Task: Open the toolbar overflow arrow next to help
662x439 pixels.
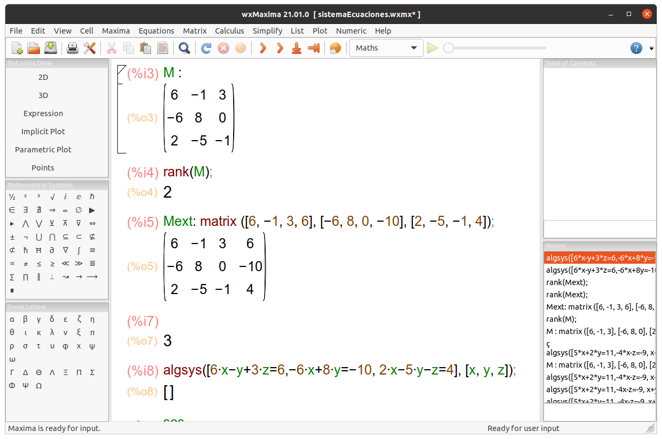Action: click(x=651, y=48)
